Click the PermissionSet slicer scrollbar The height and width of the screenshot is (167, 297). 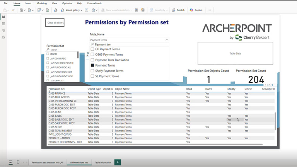pos(78,55)
